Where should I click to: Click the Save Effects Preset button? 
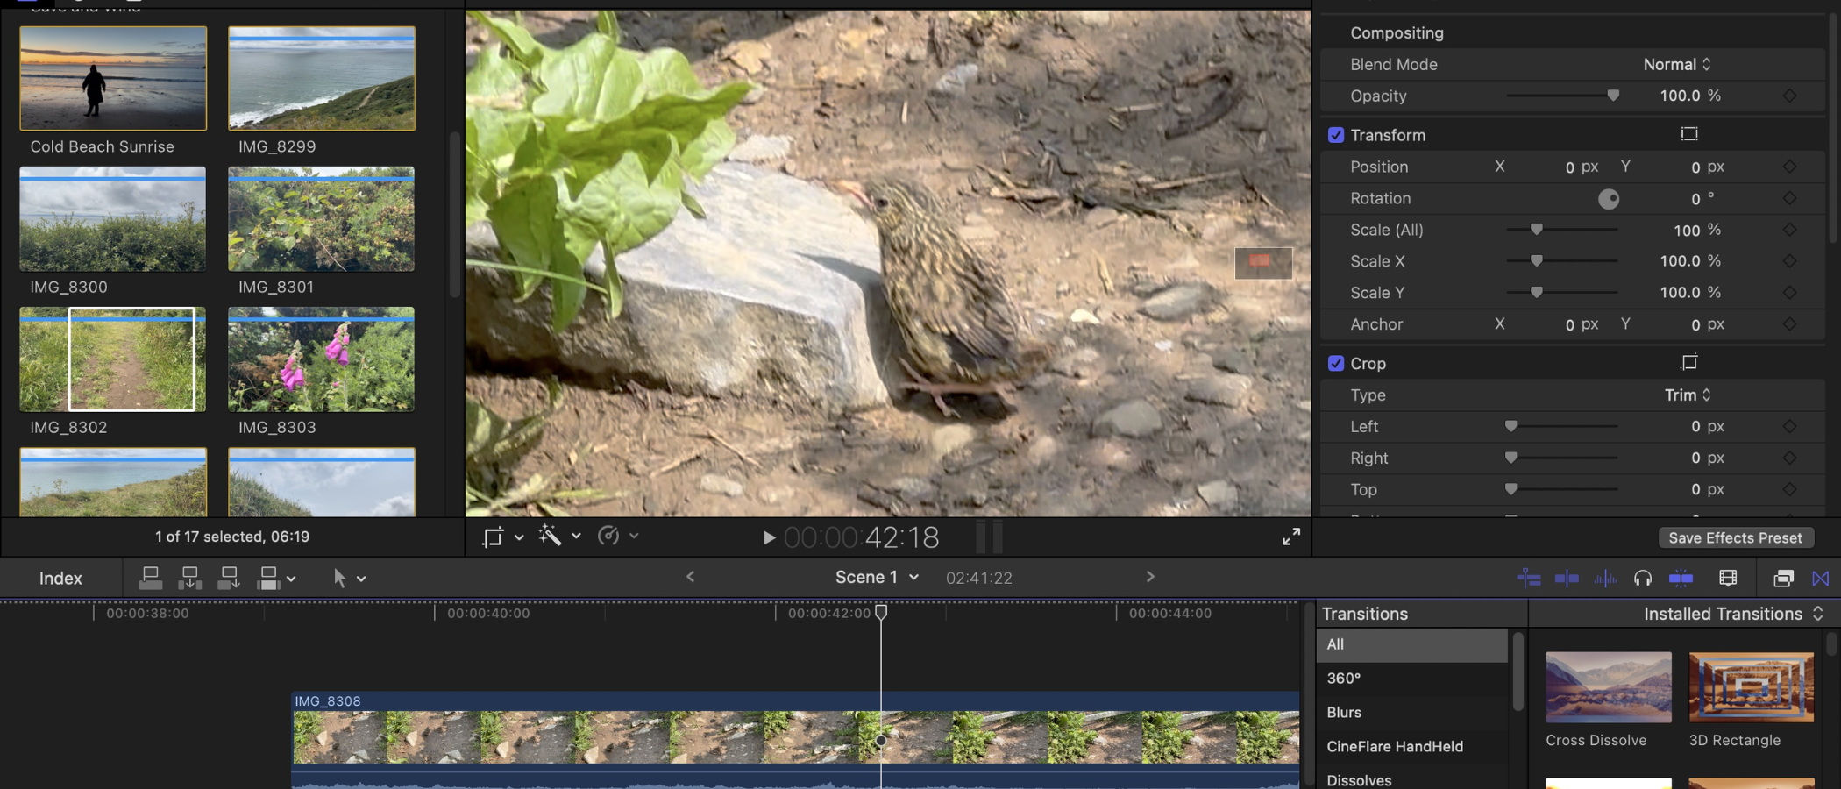click(x=1735, y=537)
